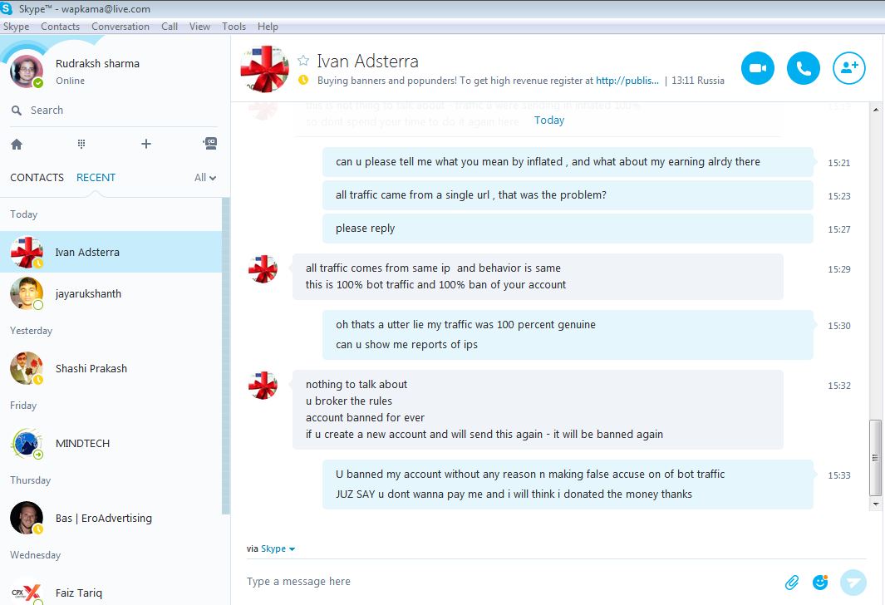Open the publisher link in Ivan's mood message
885x605 pixels.
click(x=627, y=81)
